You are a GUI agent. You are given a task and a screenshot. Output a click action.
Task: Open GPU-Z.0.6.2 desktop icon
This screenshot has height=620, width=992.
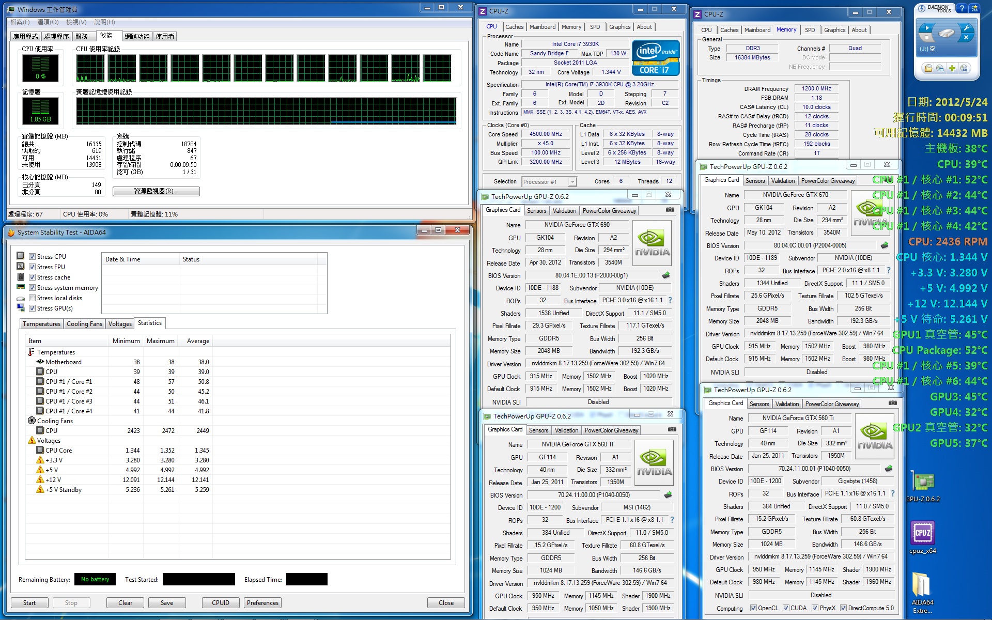(x=923, y=487)
